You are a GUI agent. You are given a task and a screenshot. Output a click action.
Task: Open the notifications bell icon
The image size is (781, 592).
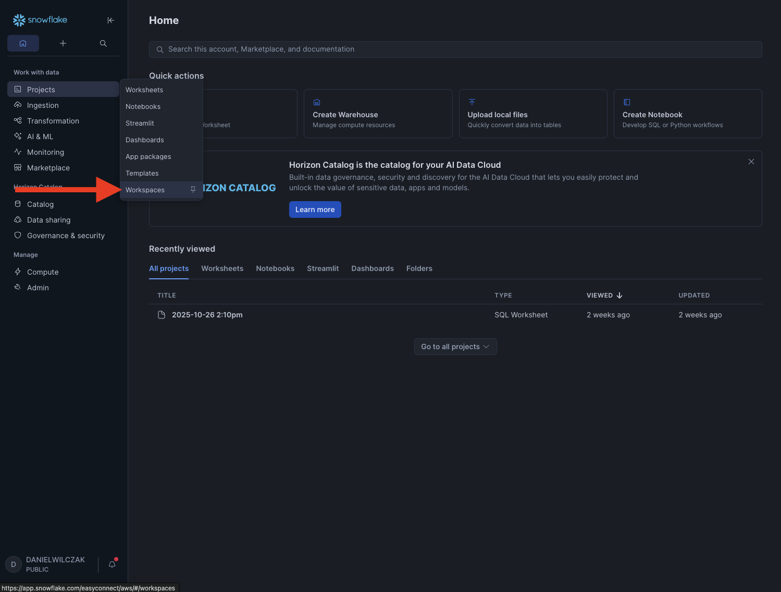pyautogui.click(x=112, y=564)
